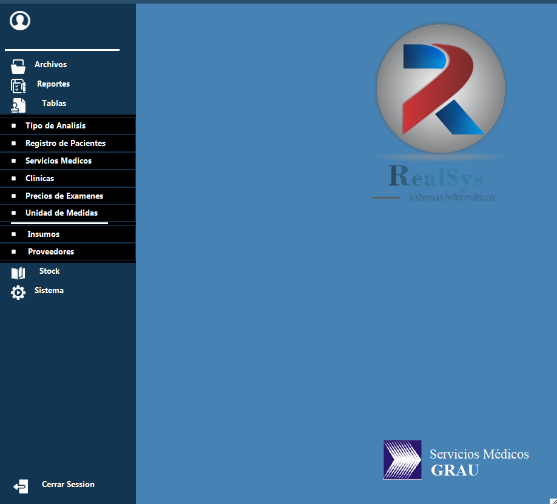Image resolution: width=557 pixels, height=504 pixels.
Task: Select Registro de Pacientes submenu item
Action: point(67,144)
